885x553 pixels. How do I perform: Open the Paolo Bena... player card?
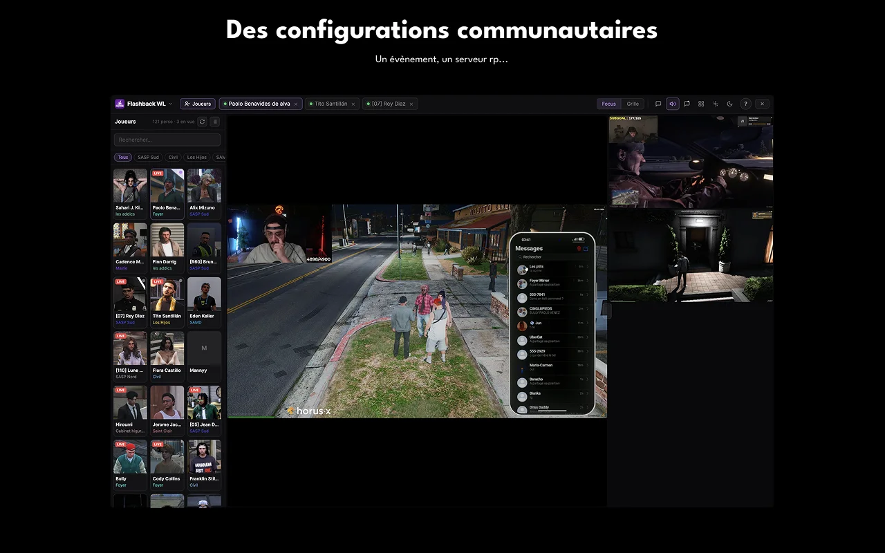(x=167, y=194)
